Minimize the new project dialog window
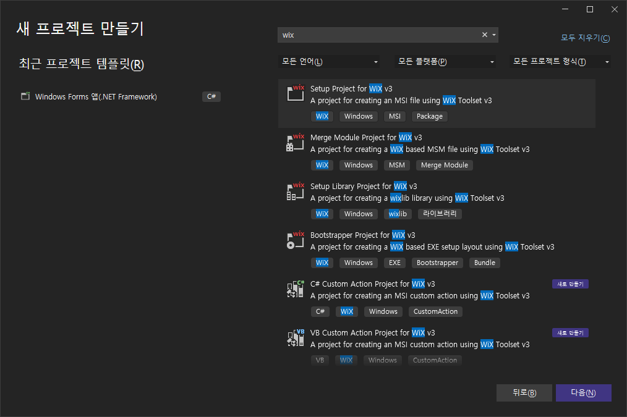This screenshot has width=627, height=417. tap(565, 9)
